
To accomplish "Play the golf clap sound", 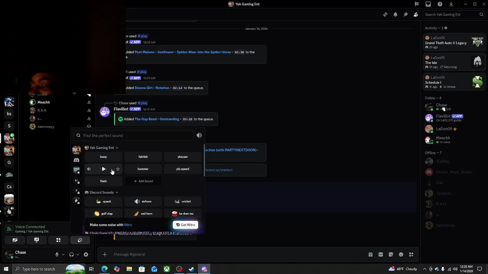I will (x=103, y=213).
